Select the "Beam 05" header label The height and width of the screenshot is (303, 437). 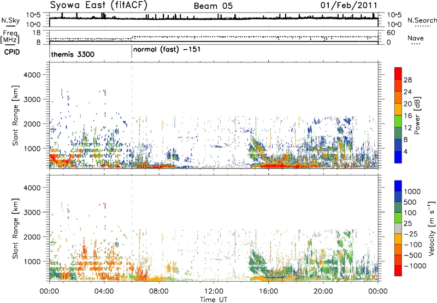click(213, 6)
